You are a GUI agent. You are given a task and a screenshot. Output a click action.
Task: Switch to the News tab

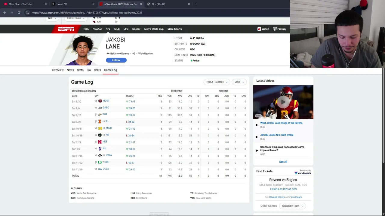point(70,70)
